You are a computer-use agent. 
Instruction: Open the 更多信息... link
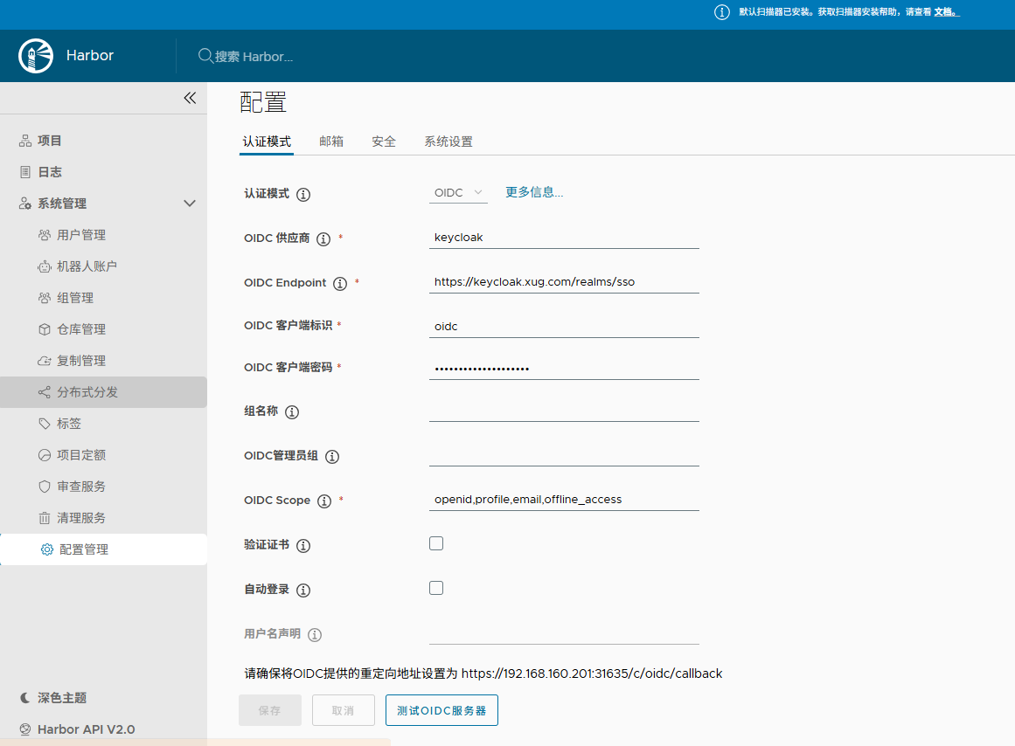[x=534, y=192]
